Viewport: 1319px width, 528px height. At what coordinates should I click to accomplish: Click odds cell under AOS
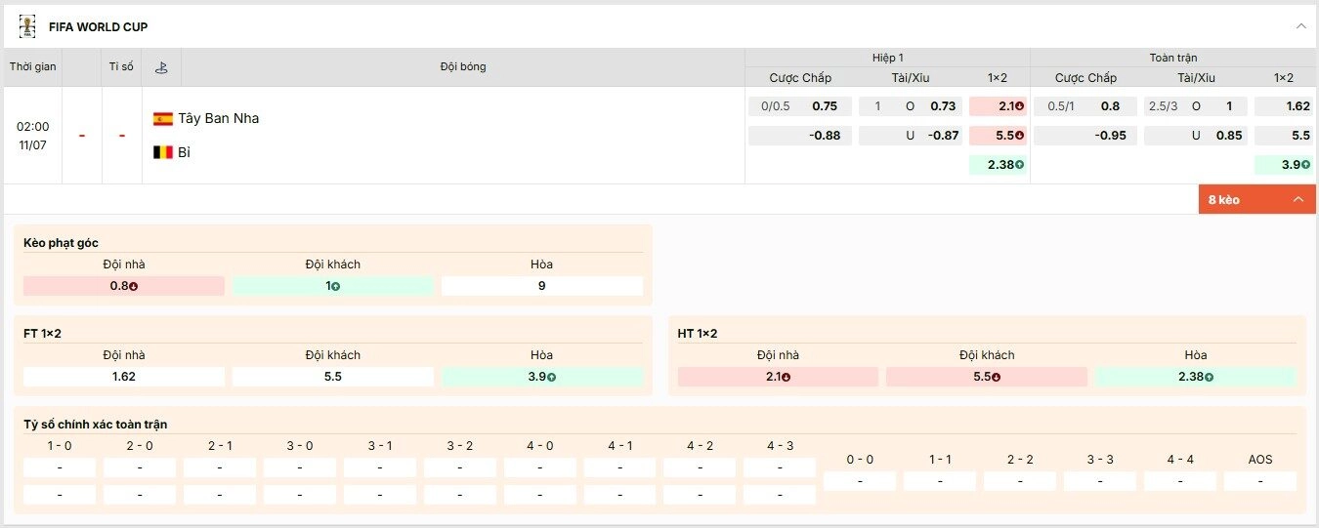pyautogui.click(x=1260, y=481)
